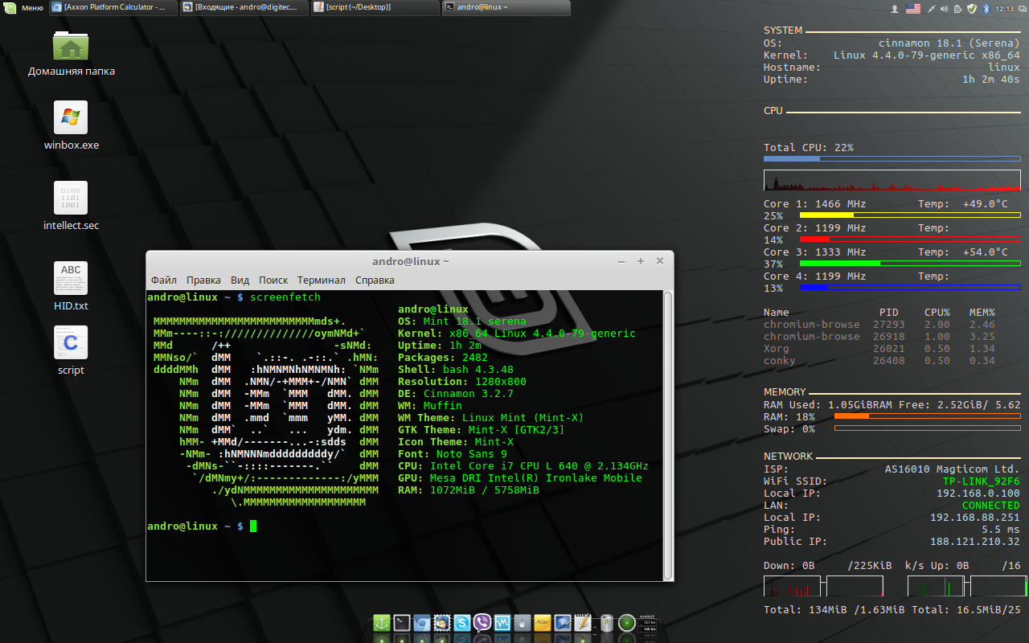1029x643 pixels.
Task: Open the clock calendar showing 12:13
Action: coord(1004,8)
